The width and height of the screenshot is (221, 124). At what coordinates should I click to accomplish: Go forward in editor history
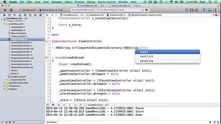pyautogui.click(x=56, y=15)
